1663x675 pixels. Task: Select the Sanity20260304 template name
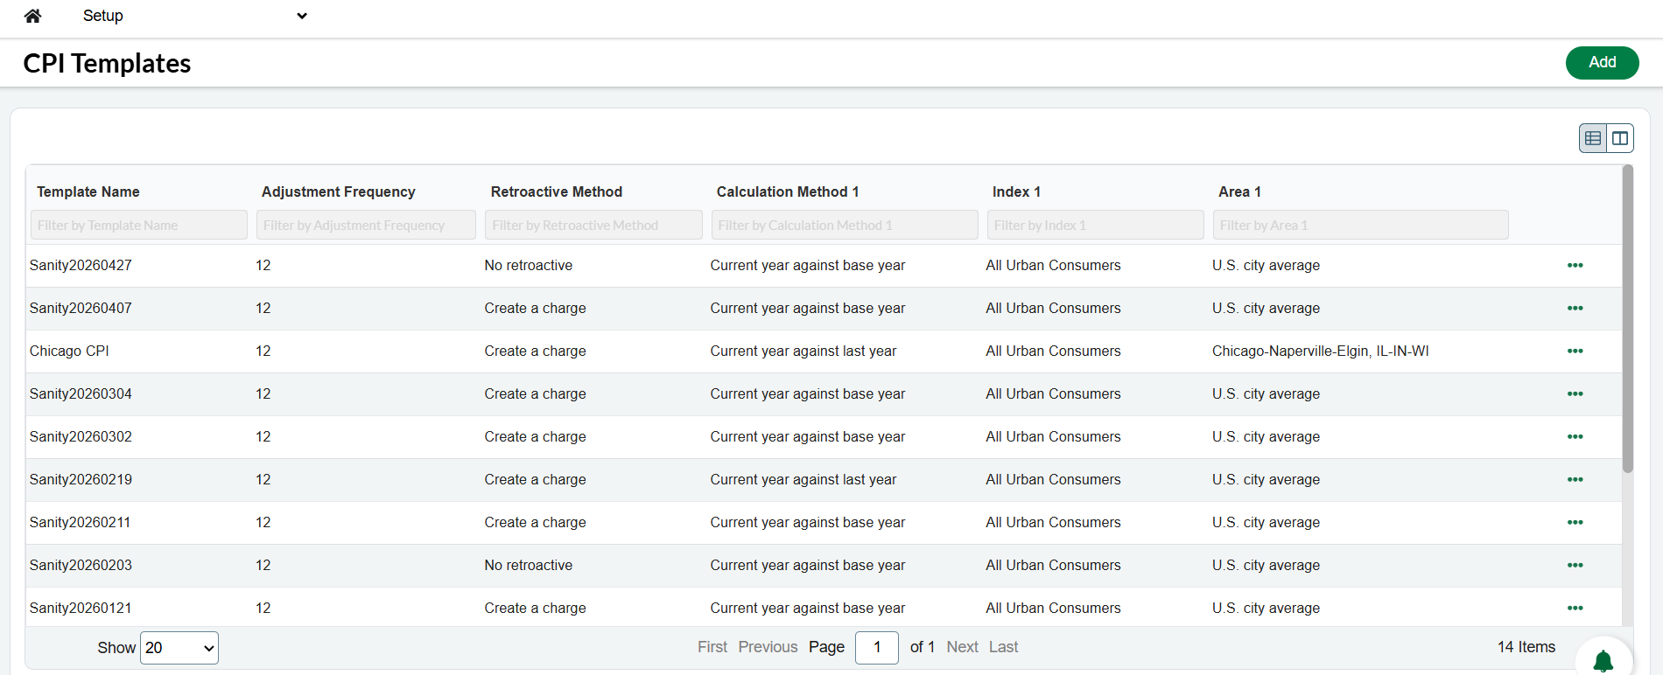[x=81, y=394]
